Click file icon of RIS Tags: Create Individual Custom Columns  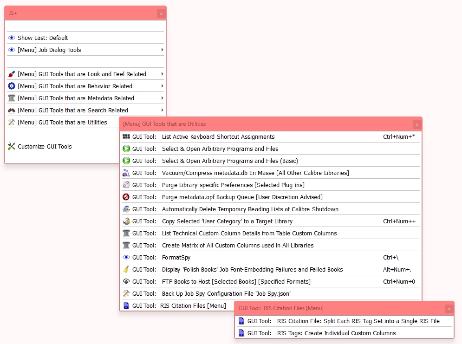241,333
